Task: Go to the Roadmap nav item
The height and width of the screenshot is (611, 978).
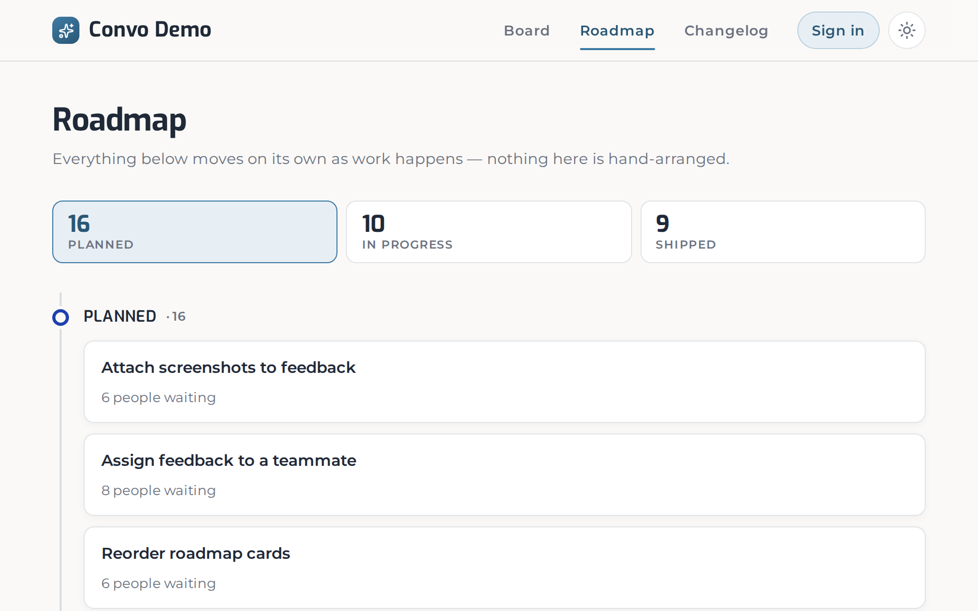Action: [617, 30]
